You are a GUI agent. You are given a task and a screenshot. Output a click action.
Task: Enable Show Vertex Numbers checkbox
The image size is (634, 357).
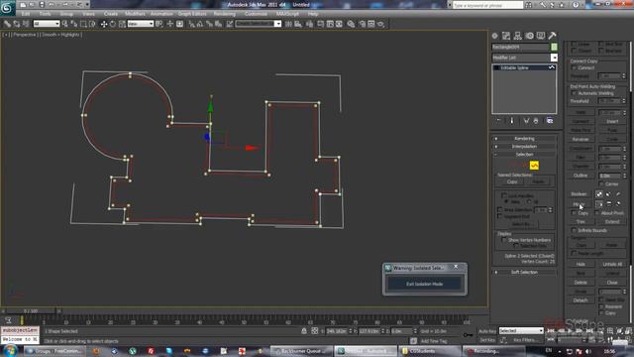(x=504, y=240)
